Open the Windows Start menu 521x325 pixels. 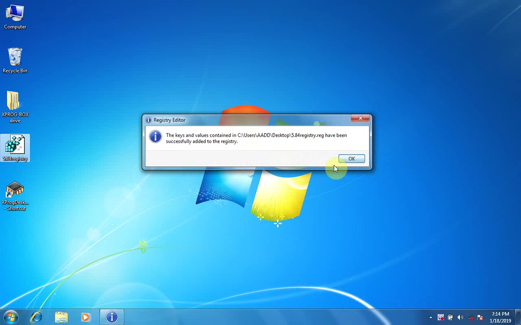(10, 317)
